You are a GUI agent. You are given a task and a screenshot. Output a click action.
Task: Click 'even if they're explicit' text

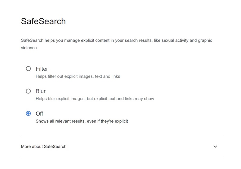point(107,121)
